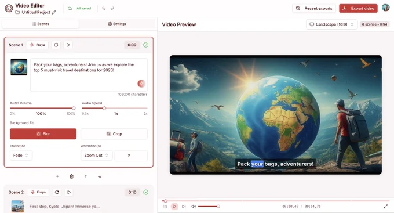This screenshot has width=394, height=213.
Task: Click Export video button
Action: click(358, 8)
